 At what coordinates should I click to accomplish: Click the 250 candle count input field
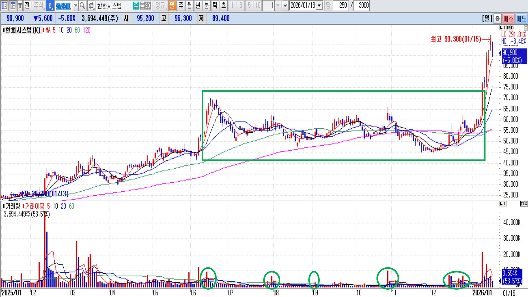341,5
